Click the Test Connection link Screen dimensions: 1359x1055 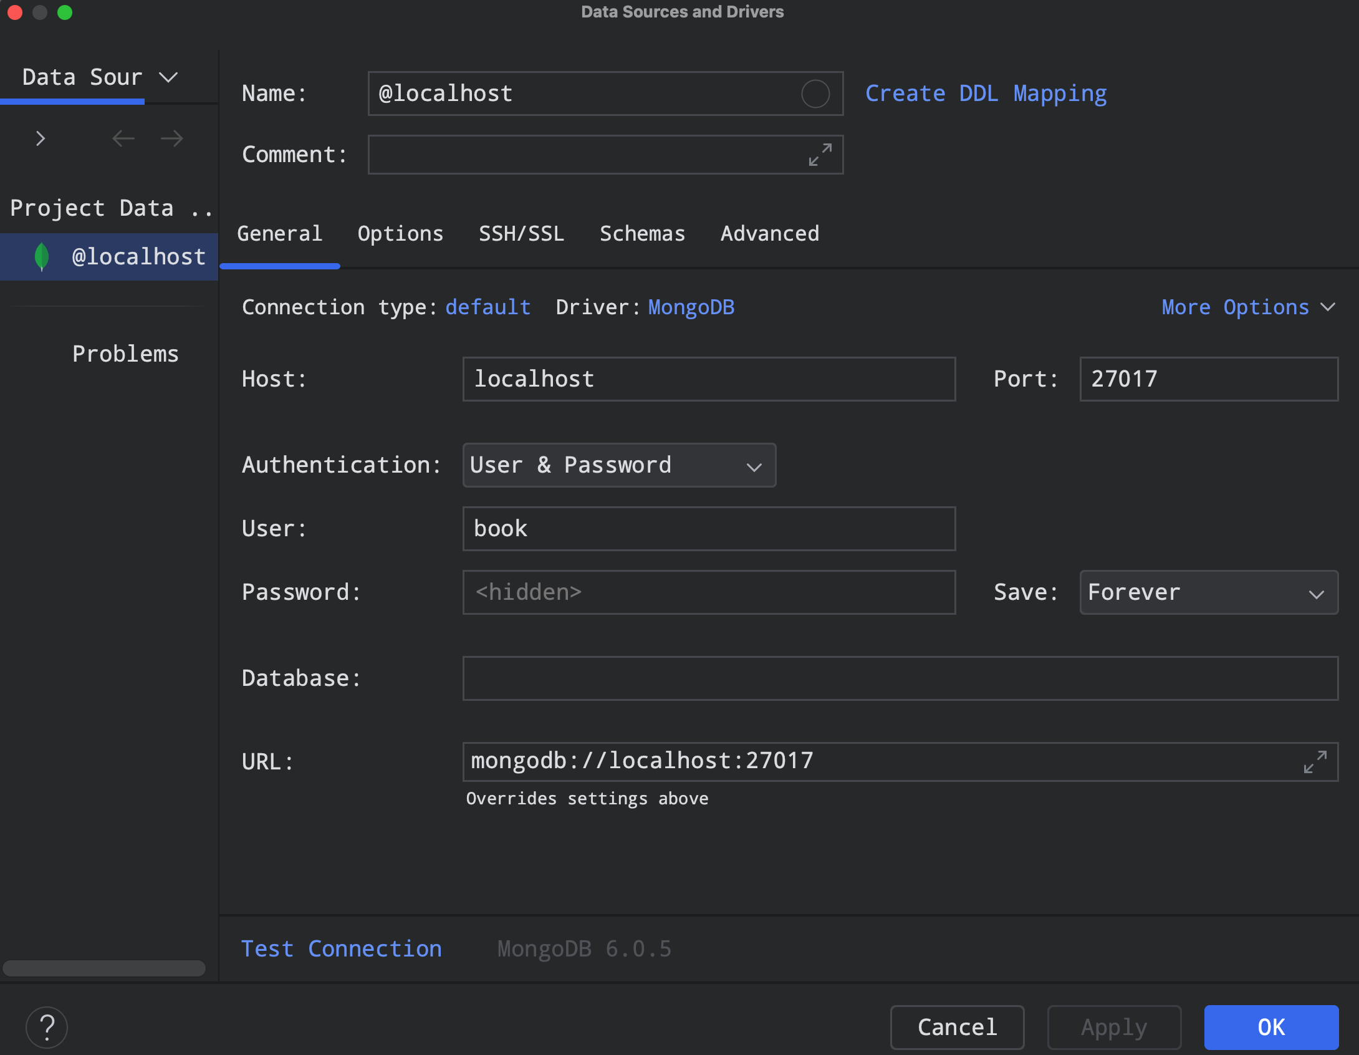pos(341,949)
